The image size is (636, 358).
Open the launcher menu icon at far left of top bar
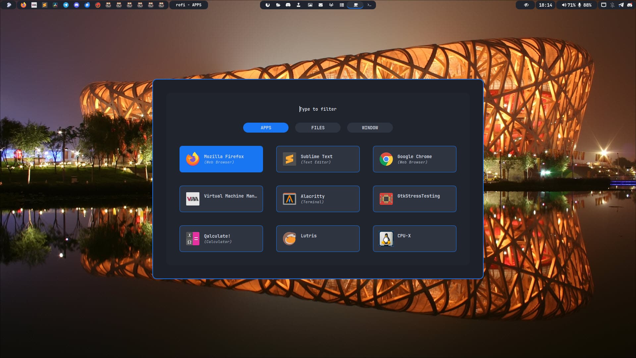[x=9, y=5]
